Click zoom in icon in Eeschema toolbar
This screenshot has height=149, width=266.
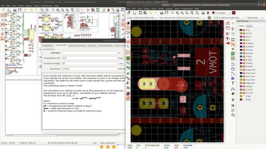click(x=58, y=10)
